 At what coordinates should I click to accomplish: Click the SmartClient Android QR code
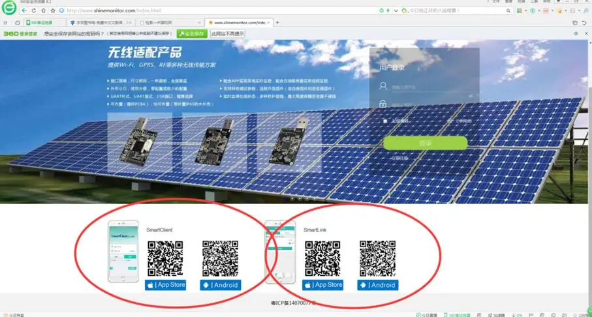coord(221,258)
